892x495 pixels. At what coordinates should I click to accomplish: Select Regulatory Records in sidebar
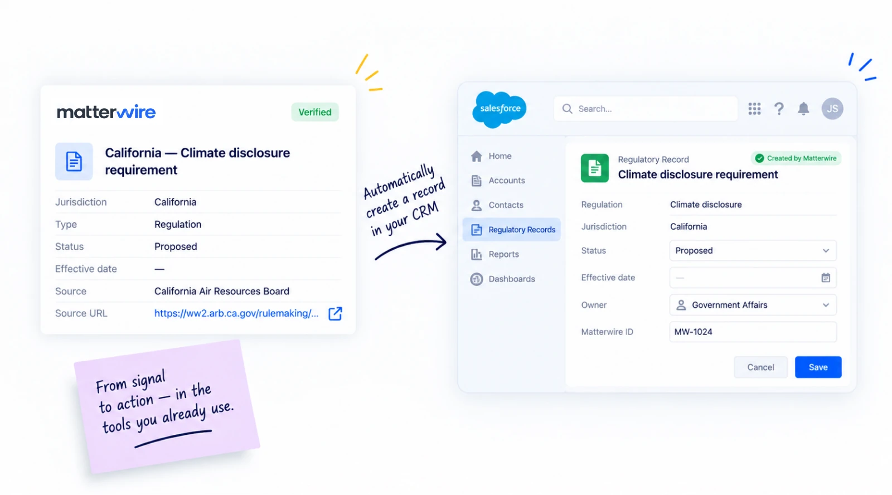click(512, 230)
